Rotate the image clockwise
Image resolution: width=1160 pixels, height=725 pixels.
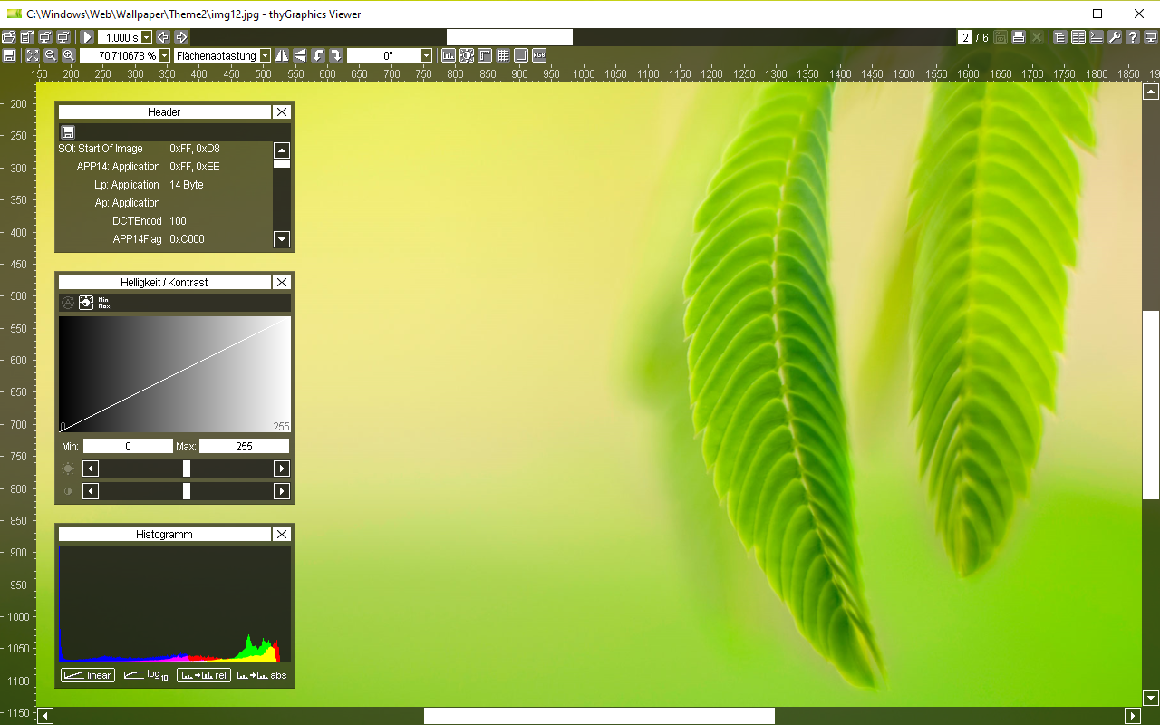click(x=336, y=55)
